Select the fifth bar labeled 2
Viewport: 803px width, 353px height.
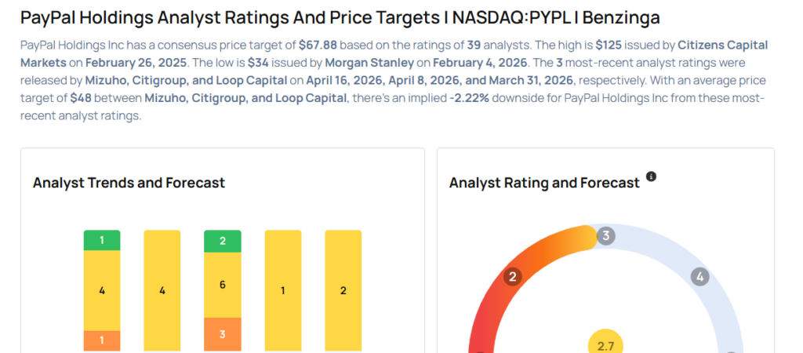[343, 290]
